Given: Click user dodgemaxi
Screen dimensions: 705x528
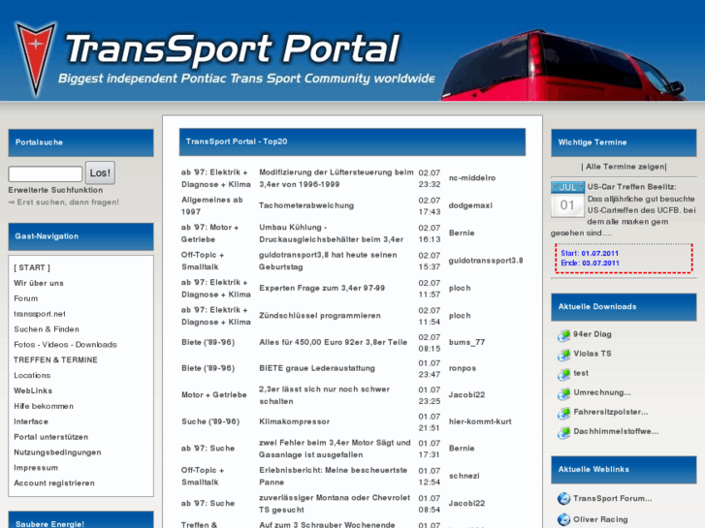Looking at the screenshot, I should point(470,205).
